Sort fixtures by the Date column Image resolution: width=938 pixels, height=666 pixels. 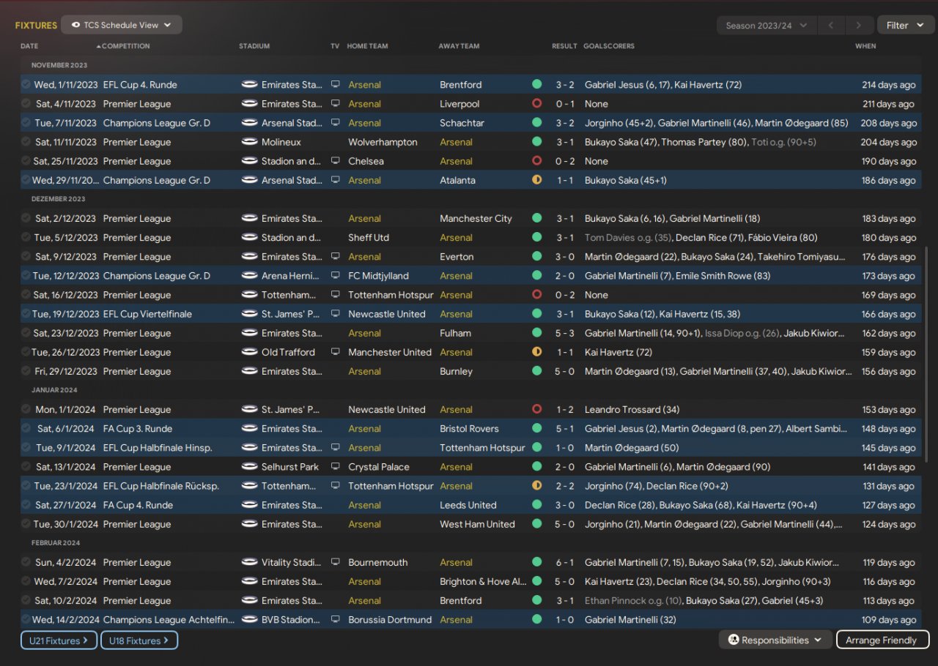29,46
